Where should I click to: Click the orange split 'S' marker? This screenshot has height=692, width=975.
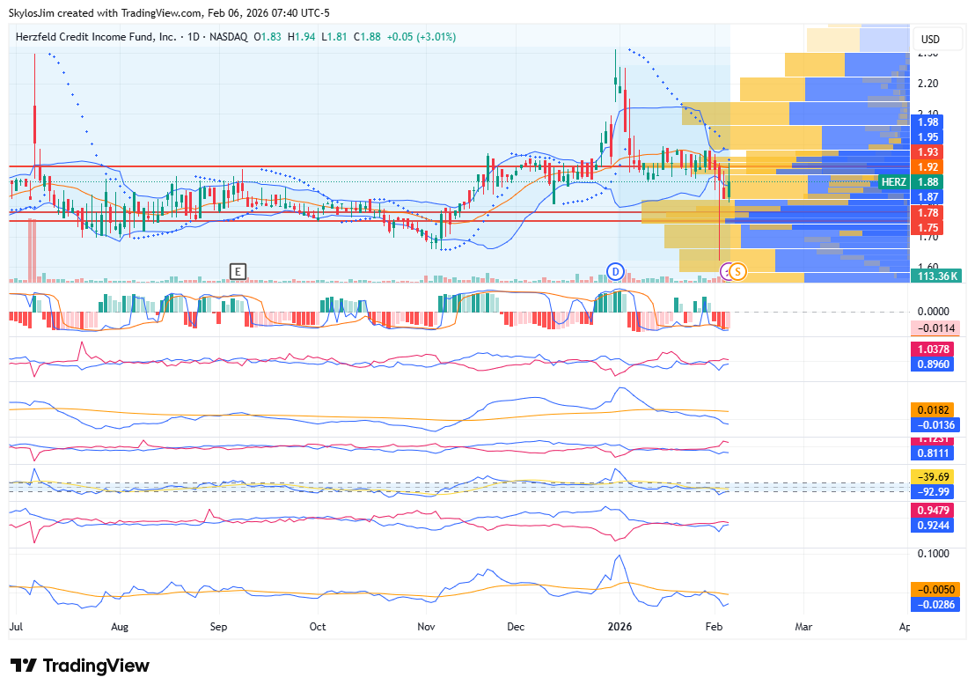737,271
